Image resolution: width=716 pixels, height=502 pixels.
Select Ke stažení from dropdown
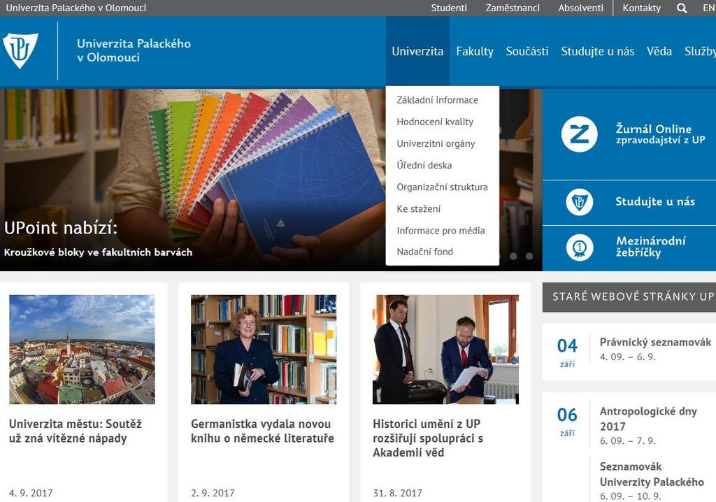(x=418, y=209)
